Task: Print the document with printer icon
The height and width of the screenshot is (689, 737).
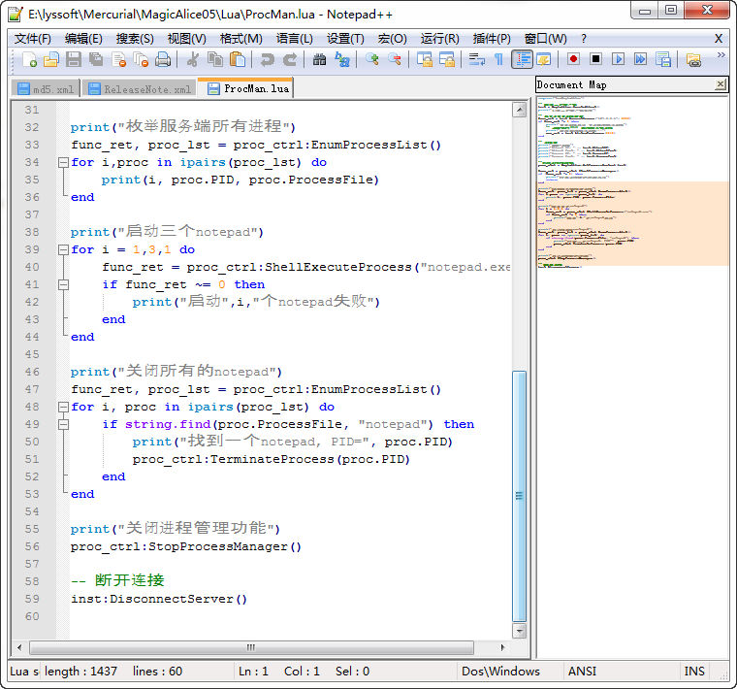Action: click(x=163, y=60)
